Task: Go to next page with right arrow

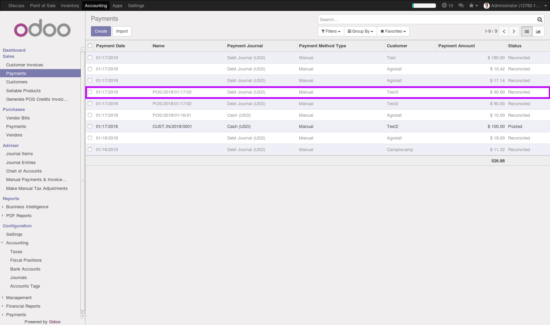Action: point(514,31)
